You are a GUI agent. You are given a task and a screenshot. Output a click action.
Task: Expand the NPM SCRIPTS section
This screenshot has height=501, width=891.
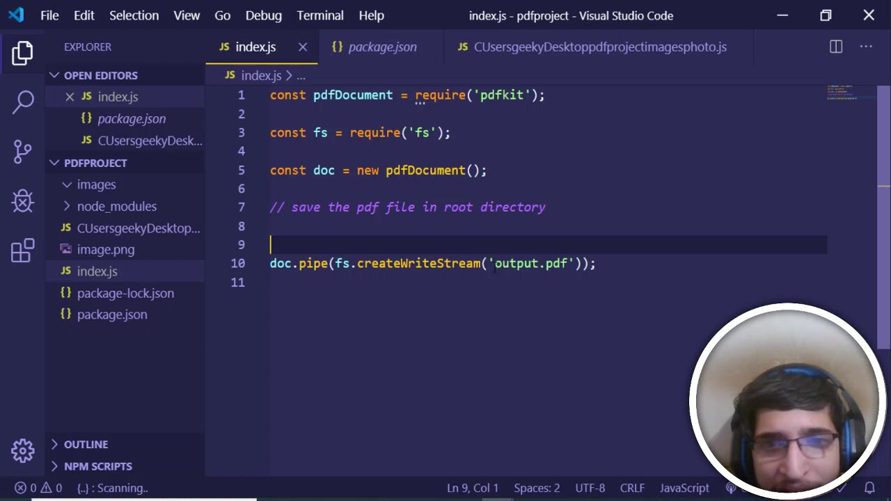point(97,466)
